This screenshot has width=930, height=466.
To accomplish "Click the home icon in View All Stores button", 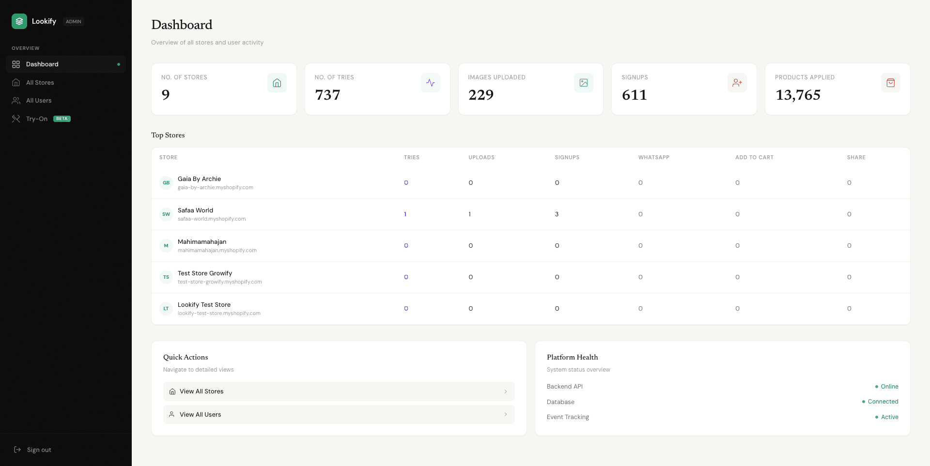I will (x=172, y=391).
